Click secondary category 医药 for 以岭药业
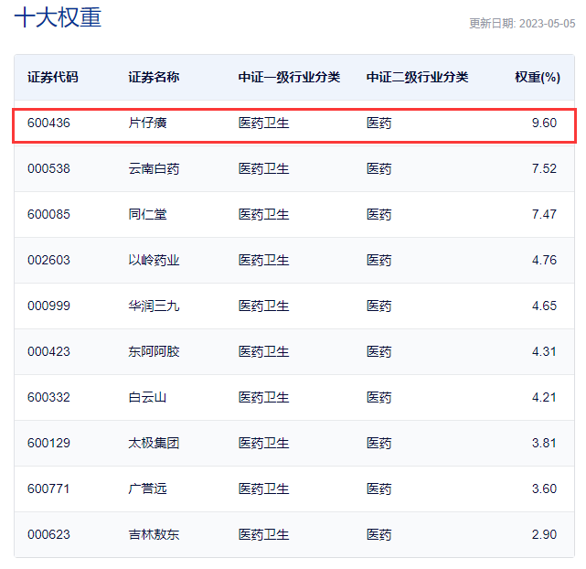Image resolution: width=586 pixels, height=569 pixels. coord(379,260)
